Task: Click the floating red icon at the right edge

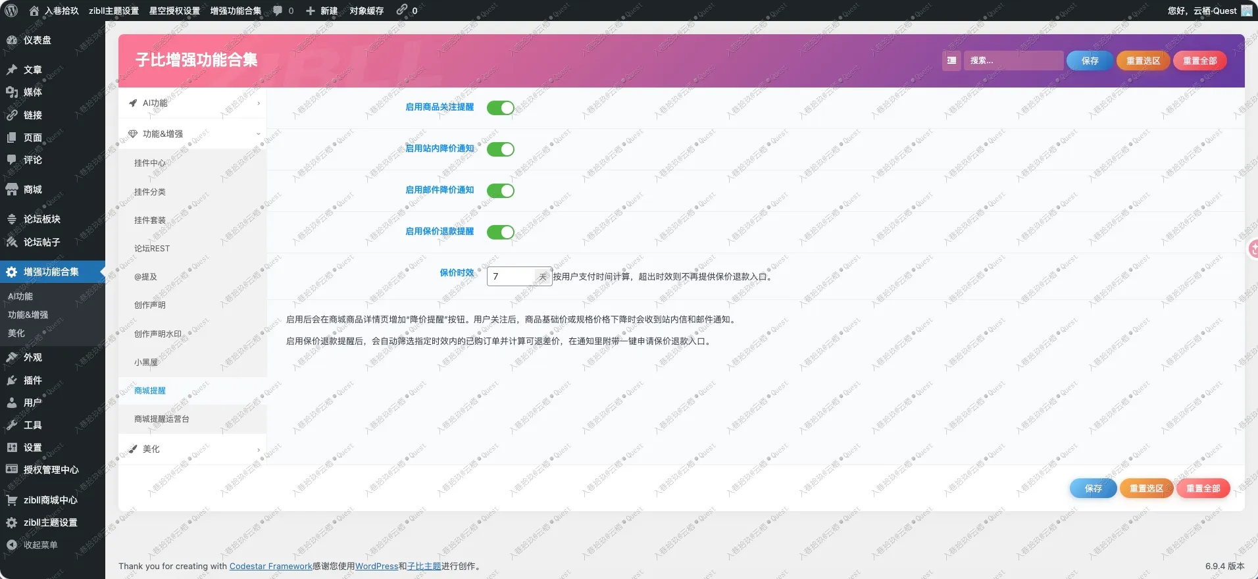Action: tap(1253, 249)
